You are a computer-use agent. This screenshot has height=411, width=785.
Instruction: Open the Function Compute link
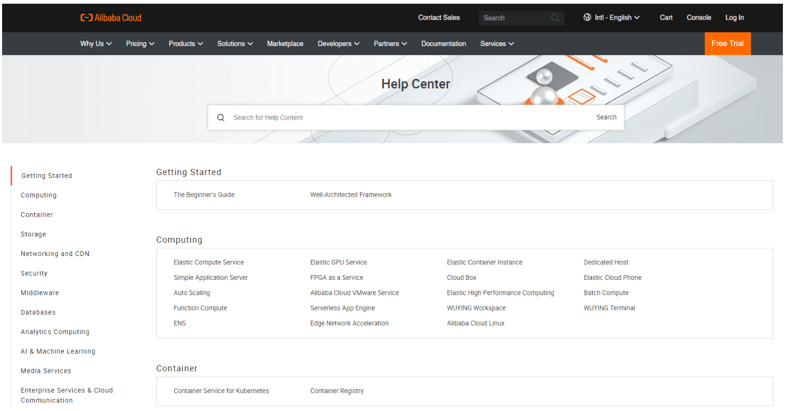click(200, 308)
